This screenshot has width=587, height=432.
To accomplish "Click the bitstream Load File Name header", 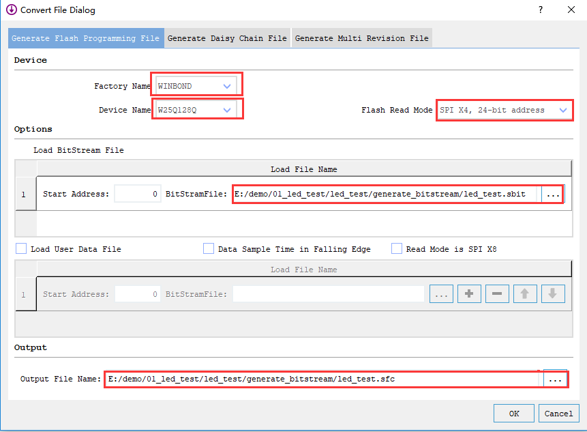I will 304,169.
